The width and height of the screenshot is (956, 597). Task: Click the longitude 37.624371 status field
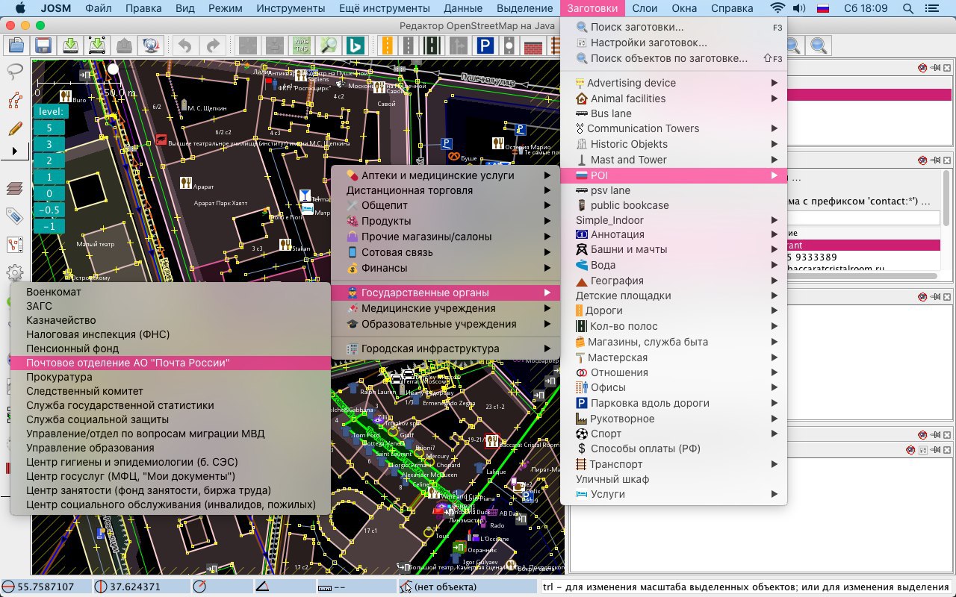pyautogui.click(x=140, y=587)
